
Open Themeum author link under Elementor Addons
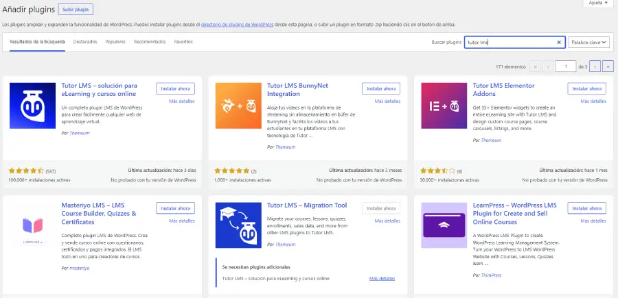coord(491,140)
